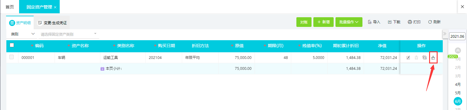The height and width of the screenshot is (110, 467).
Task: Toggle the select-all checkbox in the table header
Action: pyautogui.click(x=12, y=45)
